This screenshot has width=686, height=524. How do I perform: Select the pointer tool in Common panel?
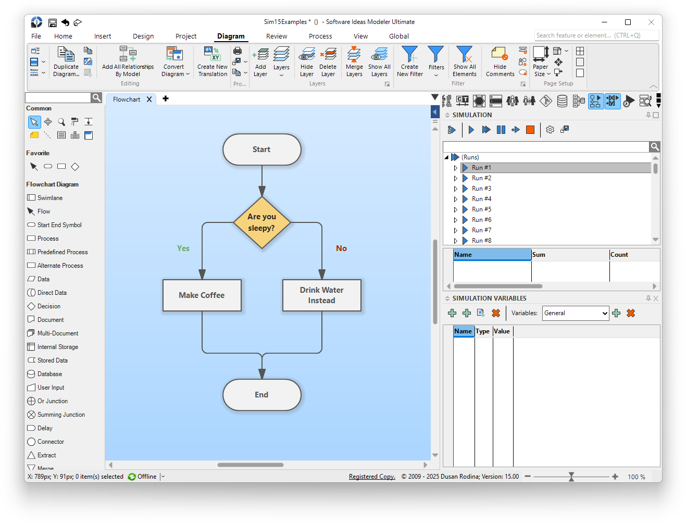[34, 122]
